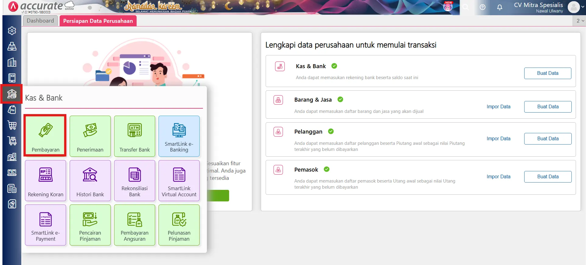The image size is (586, 265).
Task: Open SmartLink Virtual Account tile
Action: click(x=179, y=180)
